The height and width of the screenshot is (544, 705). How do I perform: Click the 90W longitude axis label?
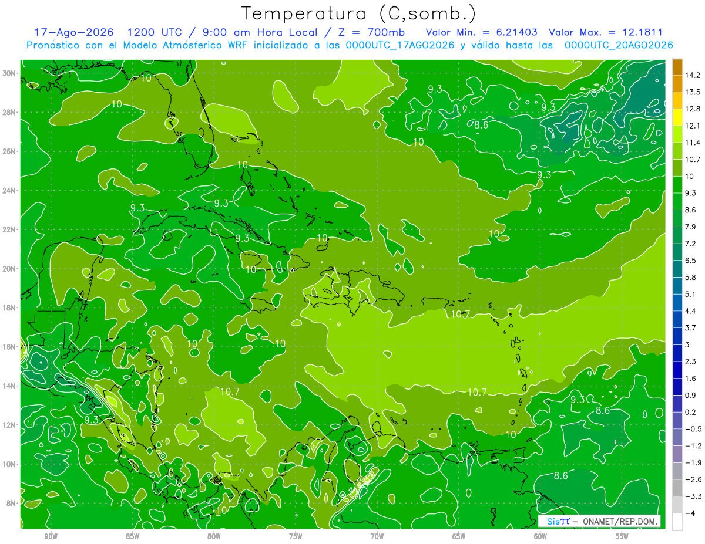tap(51, 537)
